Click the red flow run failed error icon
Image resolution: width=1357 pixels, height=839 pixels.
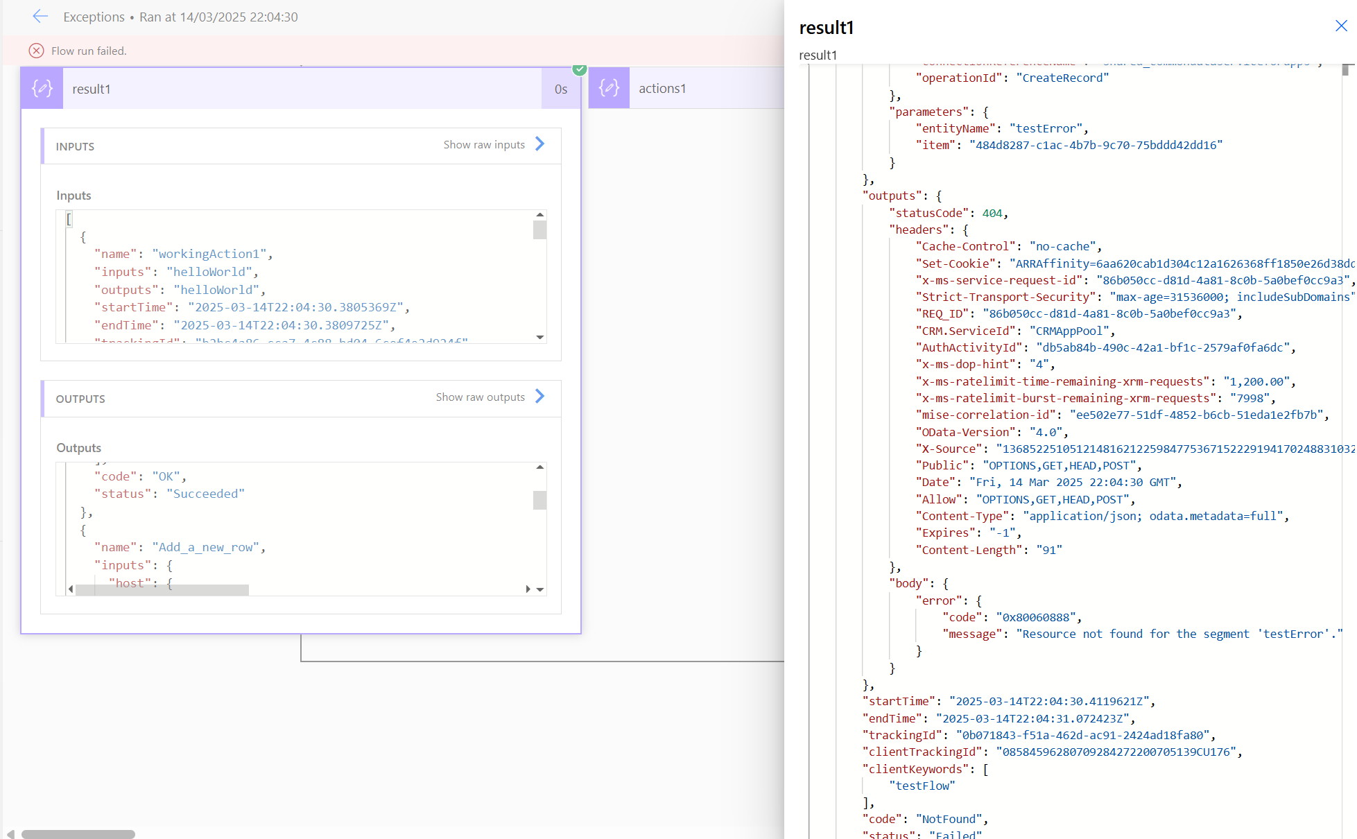[36, 51]
